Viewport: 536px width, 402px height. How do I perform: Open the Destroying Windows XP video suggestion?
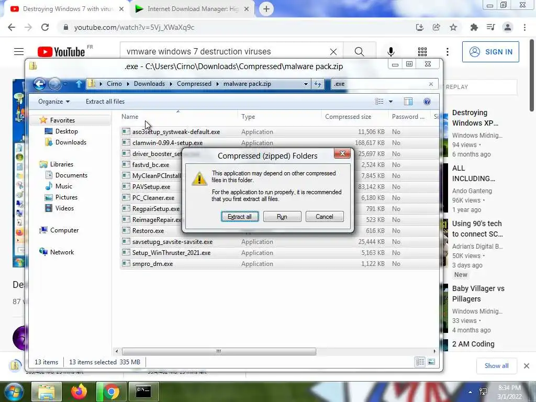coord(475,118)
